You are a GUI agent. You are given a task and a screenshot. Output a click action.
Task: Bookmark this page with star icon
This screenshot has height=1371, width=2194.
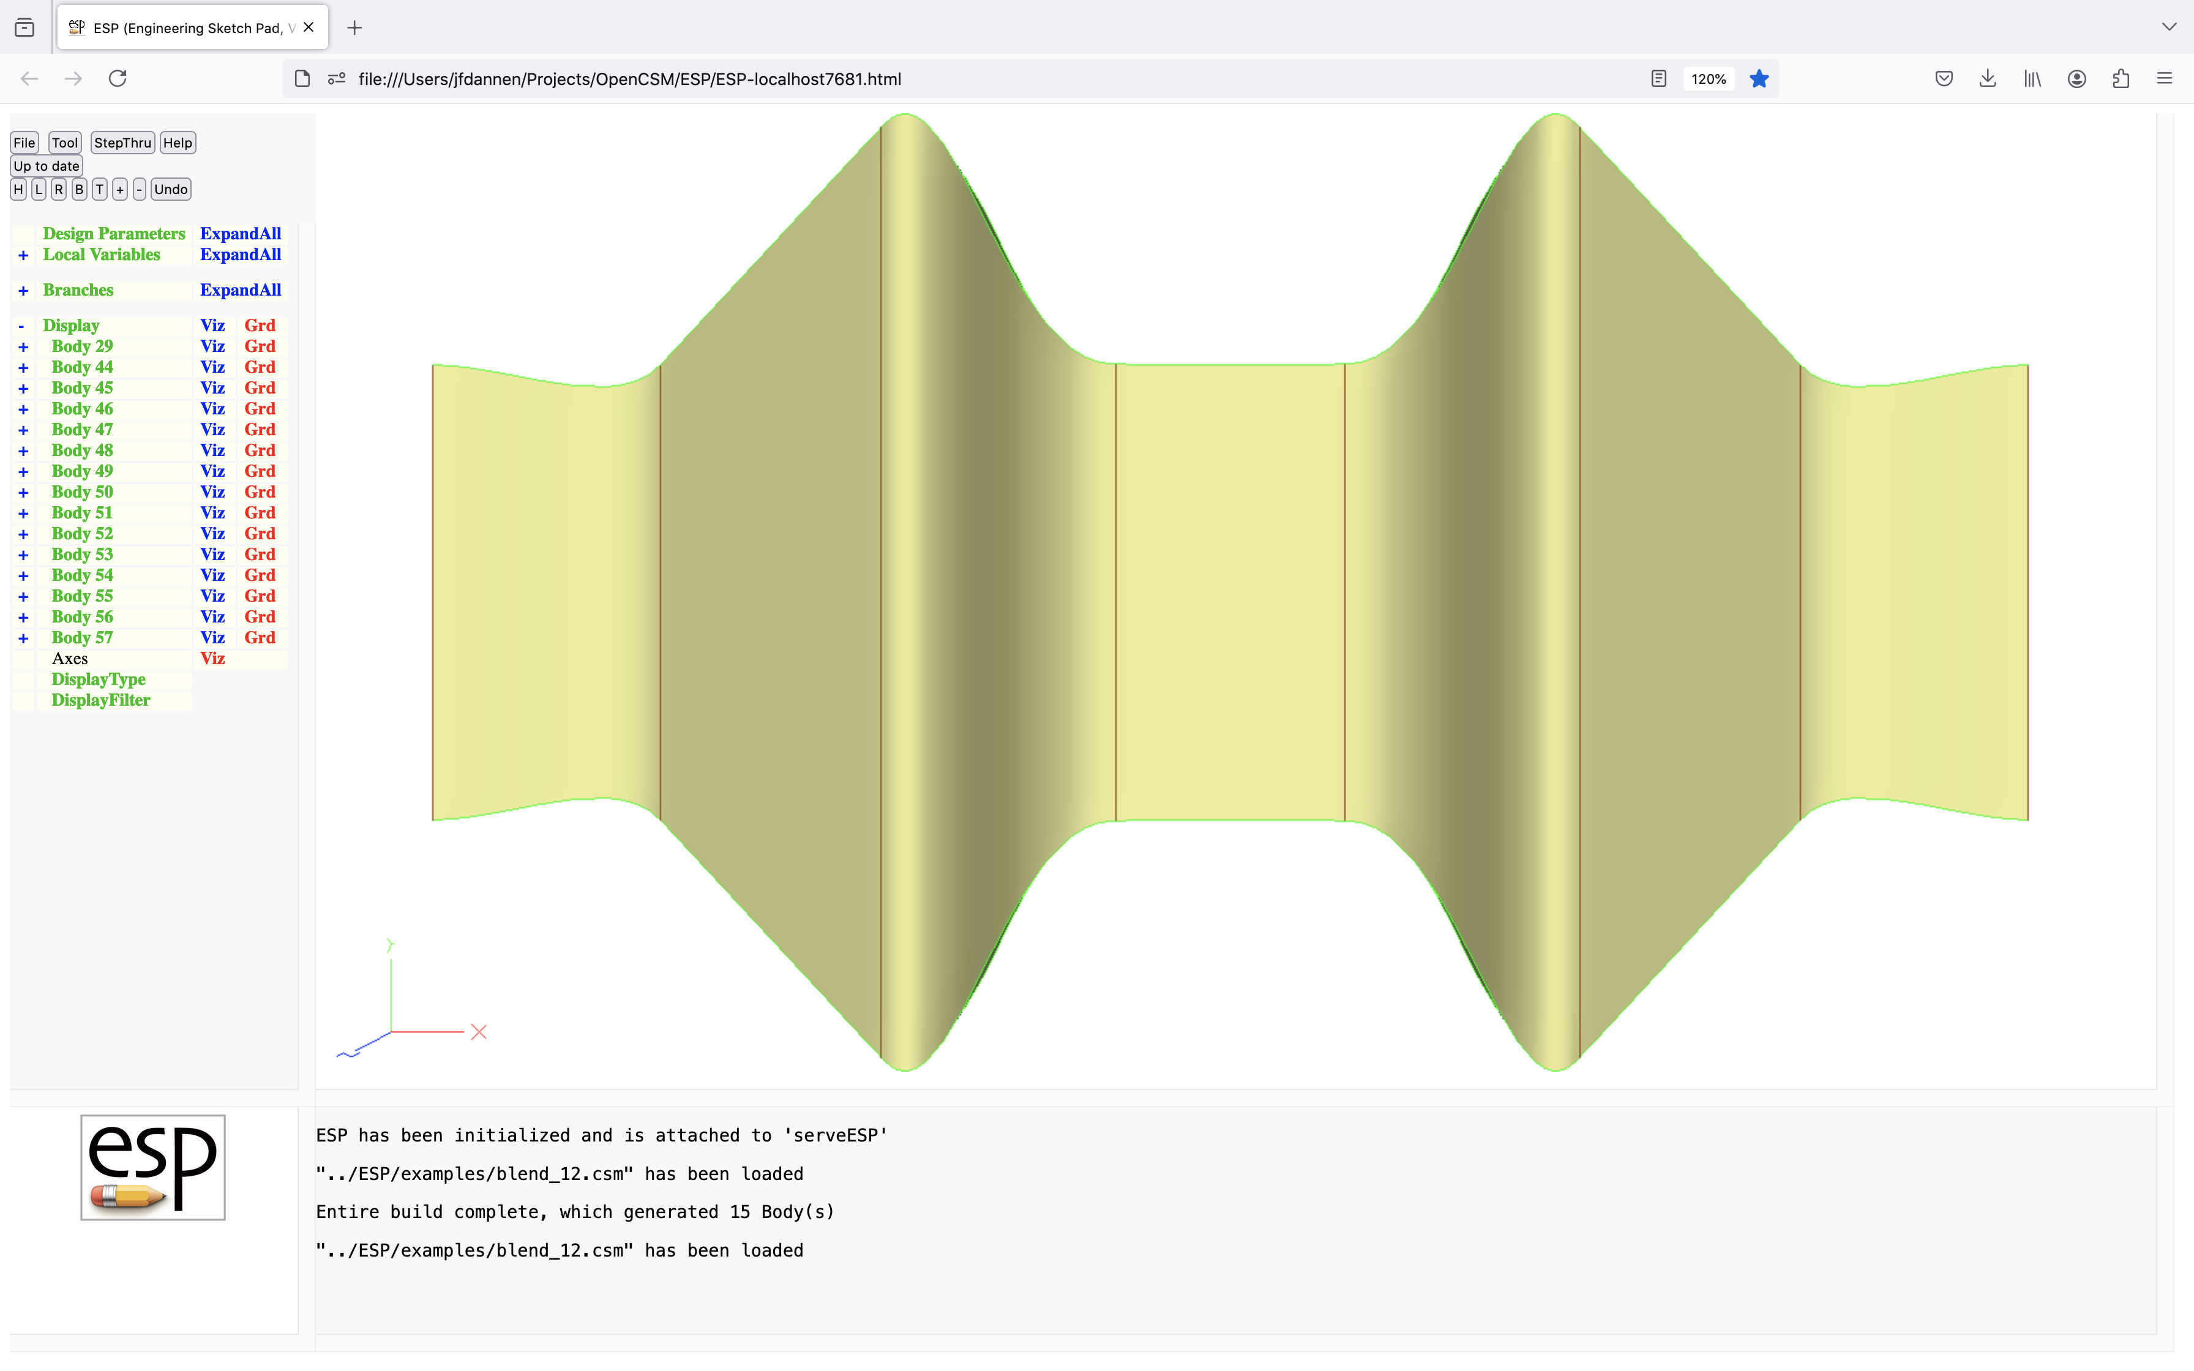point(1759,79)
